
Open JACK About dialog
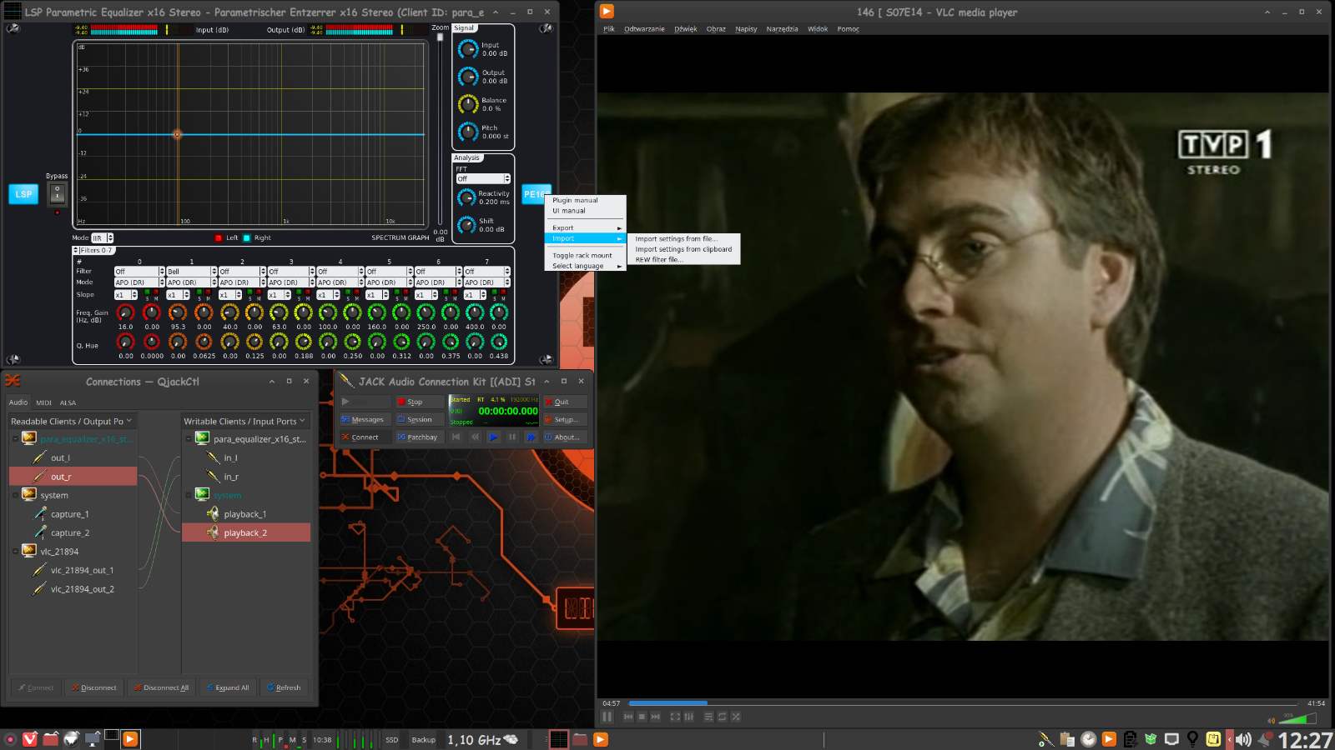point(565,437)
